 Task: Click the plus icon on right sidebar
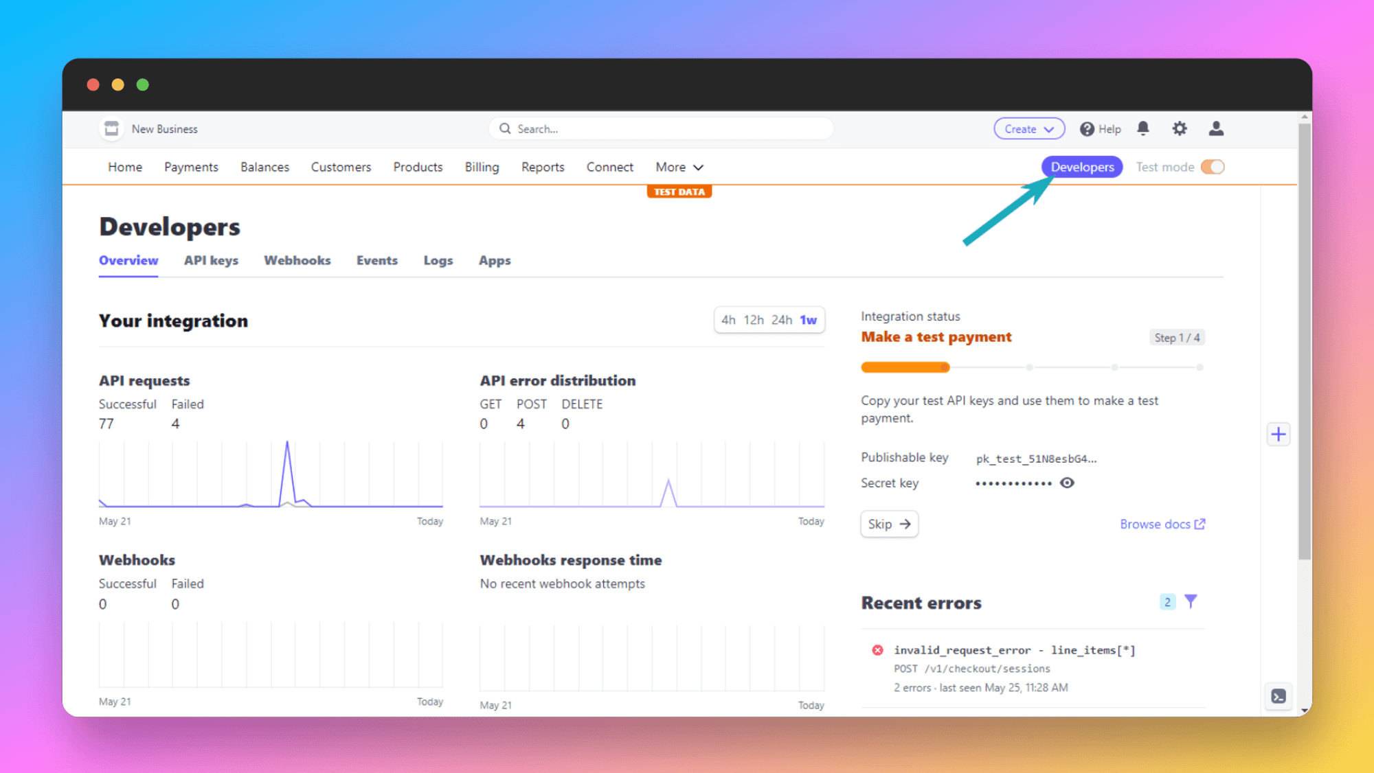click(x=1279, y=434)
